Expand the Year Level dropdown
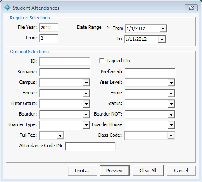 [171, 83]
